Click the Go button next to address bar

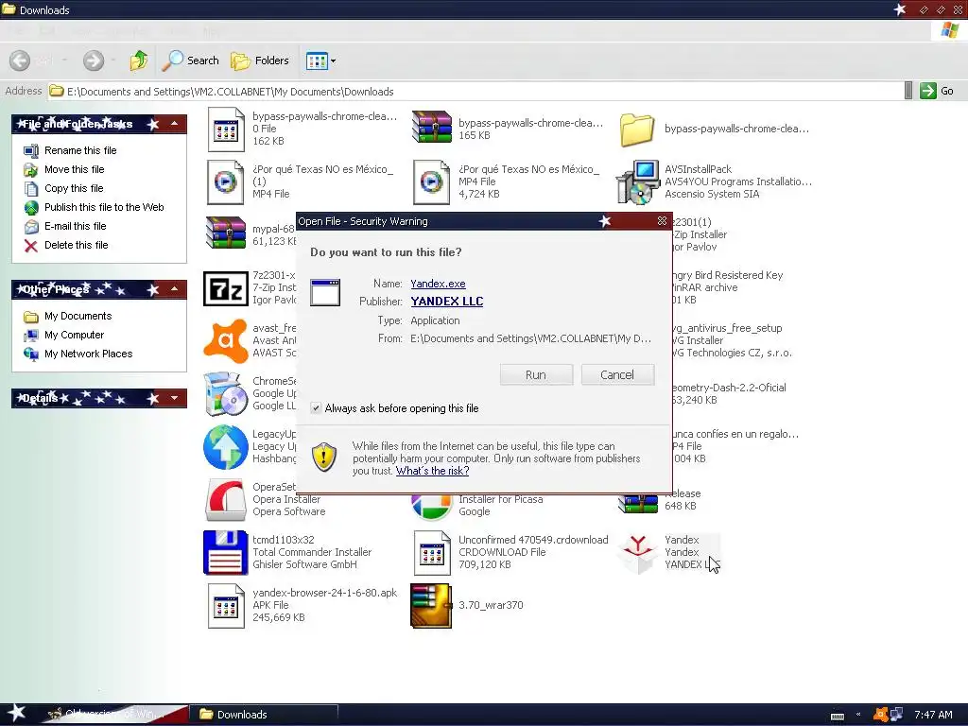937,92
